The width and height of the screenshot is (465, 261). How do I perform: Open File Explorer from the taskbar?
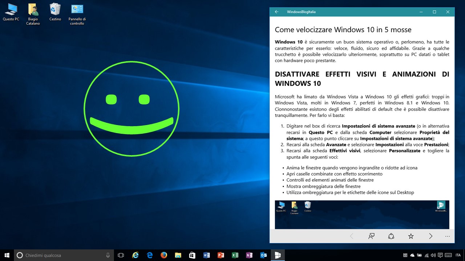[x=178, y=255]
